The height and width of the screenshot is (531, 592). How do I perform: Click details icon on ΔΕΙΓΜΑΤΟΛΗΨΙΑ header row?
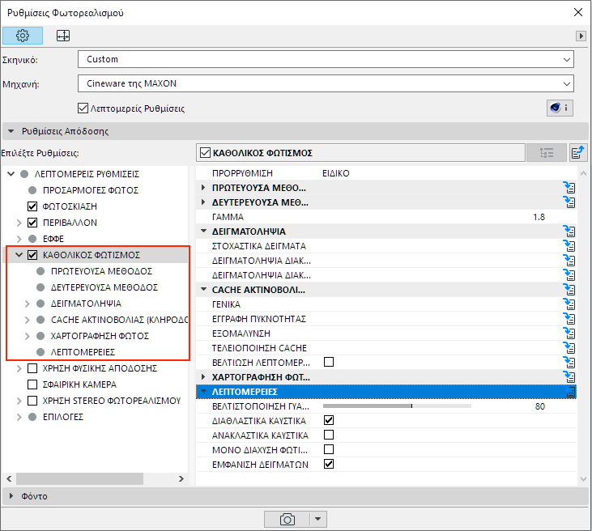(x=569, y=232)
